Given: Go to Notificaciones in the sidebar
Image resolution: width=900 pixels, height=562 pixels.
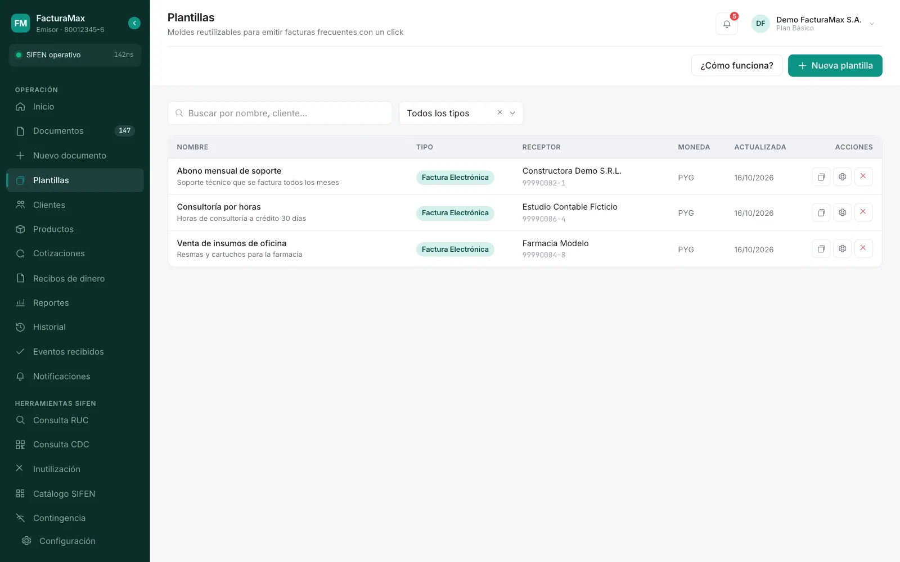Looking at the screenshot, I should click(75, 377).
